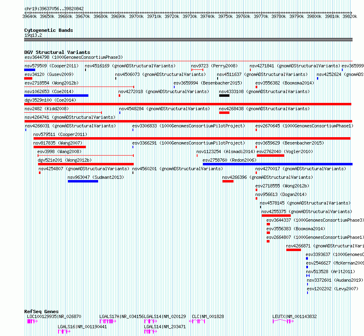Click the Cytogenetic Bands track title
This screenshot has width=364, height=336.
pyautogui.click(x=49, y=30)
